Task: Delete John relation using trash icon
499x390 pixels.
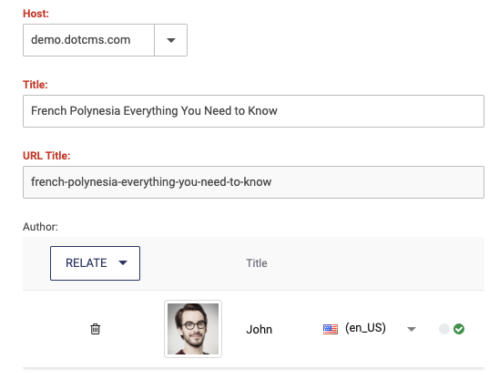Action: click(95, 329)
